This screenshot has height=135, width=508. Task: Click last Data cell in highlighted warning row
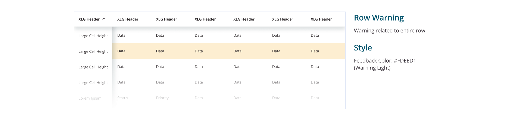pos(315,51)
